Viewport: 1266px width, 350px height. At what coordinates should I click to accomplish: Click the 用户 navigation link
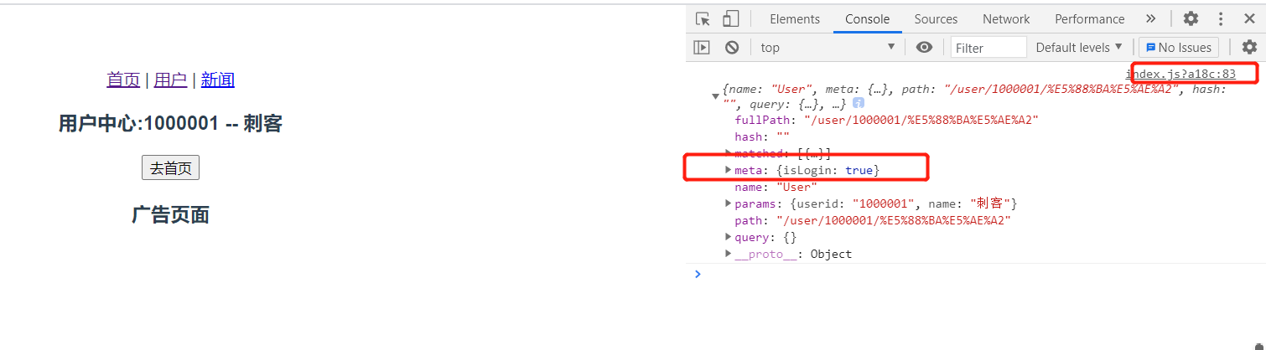171,80
